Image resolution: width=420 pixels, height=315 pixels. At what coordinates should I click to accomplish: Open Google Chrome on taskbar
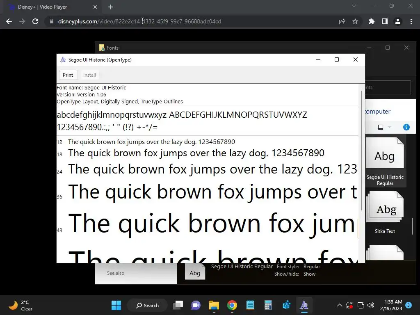[232, 305]
